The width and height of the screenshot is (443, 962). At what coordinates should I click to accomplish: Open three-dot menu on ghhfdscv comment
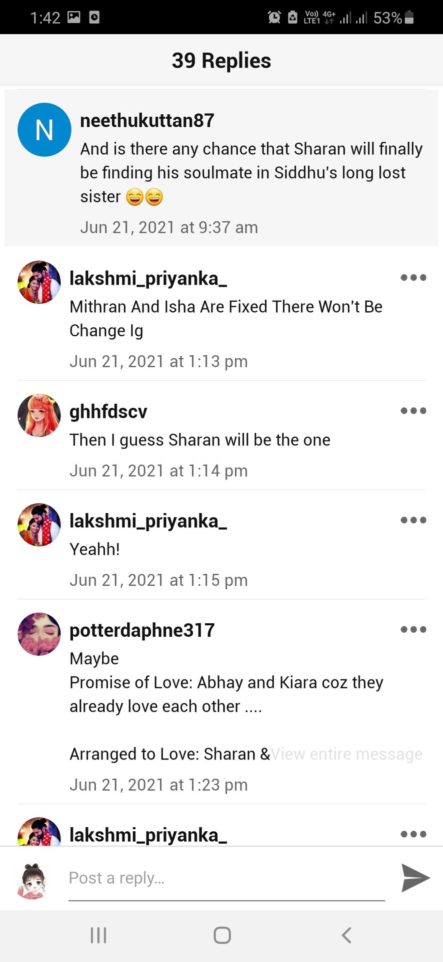[x=413, y=411]
